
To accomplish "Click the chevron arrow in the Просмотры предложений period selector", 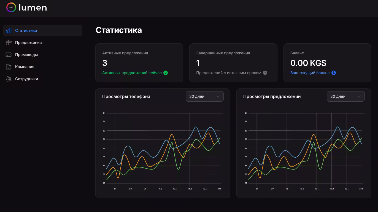I will pos(359,96).
